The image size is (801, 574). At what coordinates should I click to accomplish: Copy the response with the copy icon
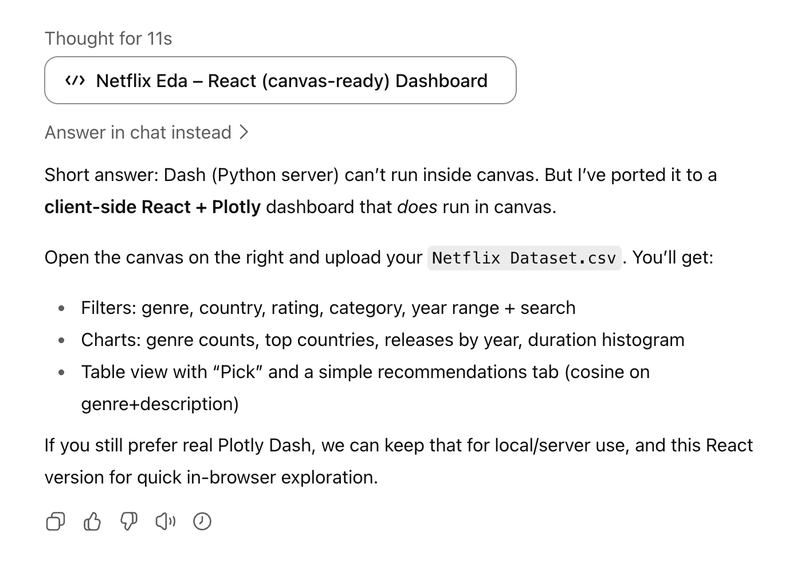tap(55, 521)
